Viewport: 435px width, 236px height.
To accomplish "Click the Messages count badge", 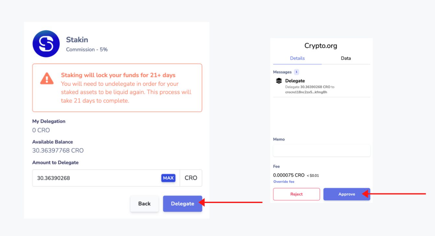I will tap(297, 72).
